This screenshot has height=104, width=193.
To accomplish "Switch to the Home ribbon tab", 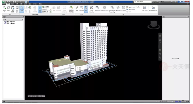I will pyautogui.click(x=8, y=4).
